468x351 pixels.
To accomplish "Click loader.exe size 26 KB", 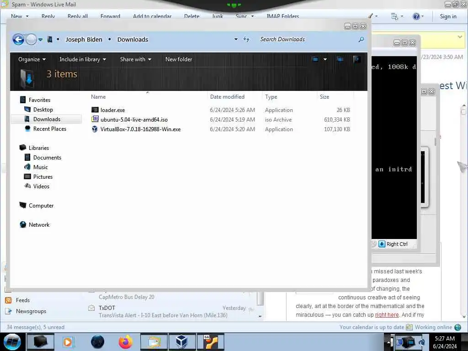I will (343, 110).
